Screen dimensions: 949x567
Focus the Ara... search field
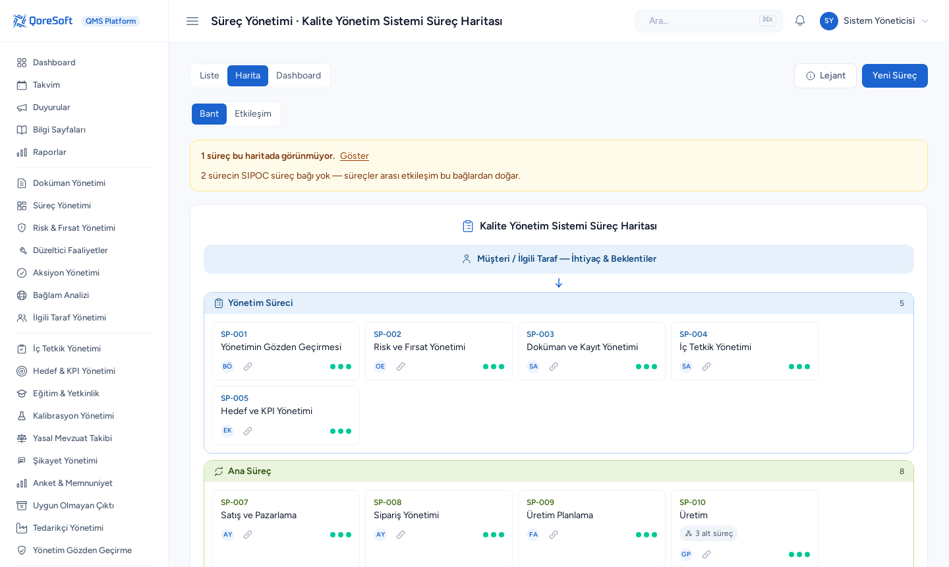coord(709,21)
